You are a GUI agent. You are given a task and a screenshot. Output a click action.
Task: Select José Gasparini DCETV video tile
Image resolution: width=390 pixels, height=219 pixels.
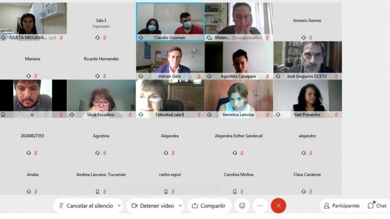pyautogui.click(x=308, y=60)
